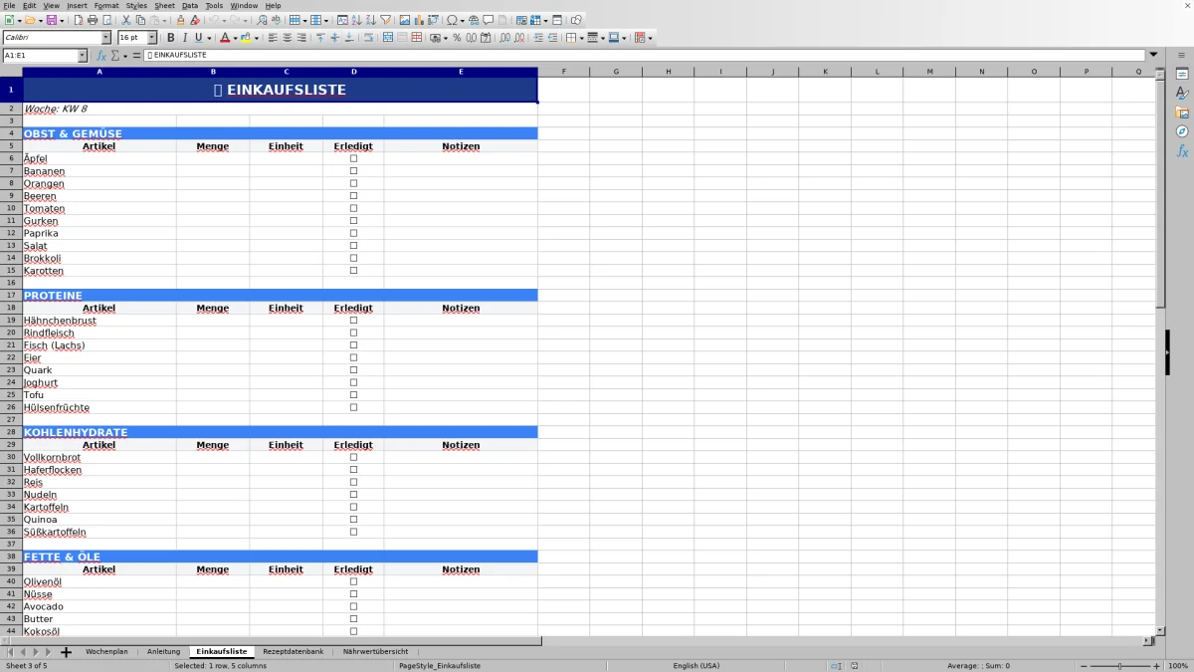Switch to the Rezeptdatenbank sheet tab
This screenshot has height=672, width=1194.
tap(293, 651)
